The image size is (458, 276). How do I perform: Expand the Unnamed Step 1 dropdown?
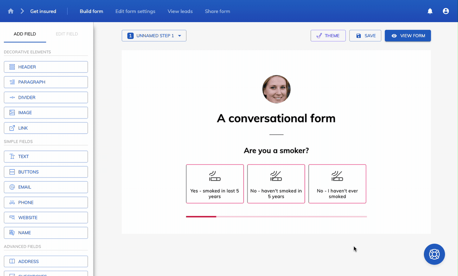click(154, 36)
